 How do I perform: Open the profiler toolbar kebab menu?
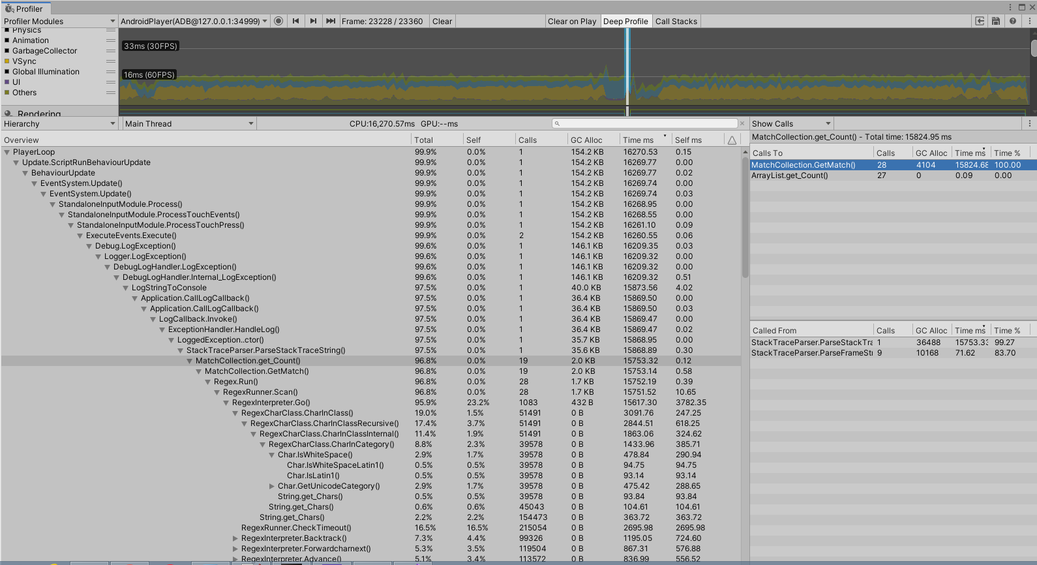click(x=1030, y=21)
